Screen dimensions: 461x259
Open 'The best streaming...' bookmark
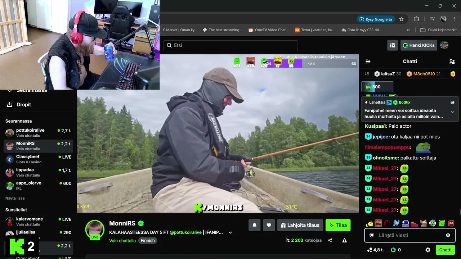click(222, 30)
